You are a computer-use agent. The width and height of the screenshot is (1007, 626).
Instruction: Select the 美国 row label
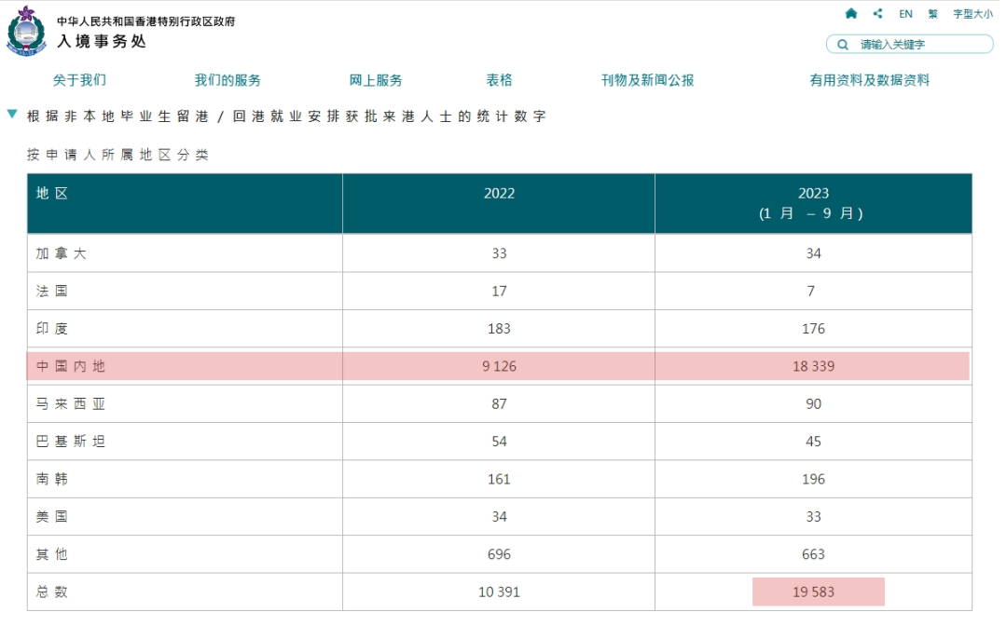[x=52, y=516]
